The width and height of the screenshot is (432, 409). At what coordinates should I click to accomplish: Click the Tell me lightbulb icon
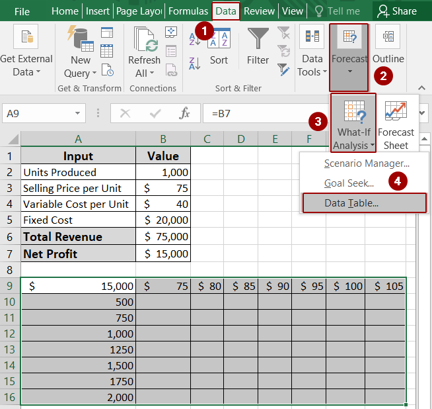319,11
